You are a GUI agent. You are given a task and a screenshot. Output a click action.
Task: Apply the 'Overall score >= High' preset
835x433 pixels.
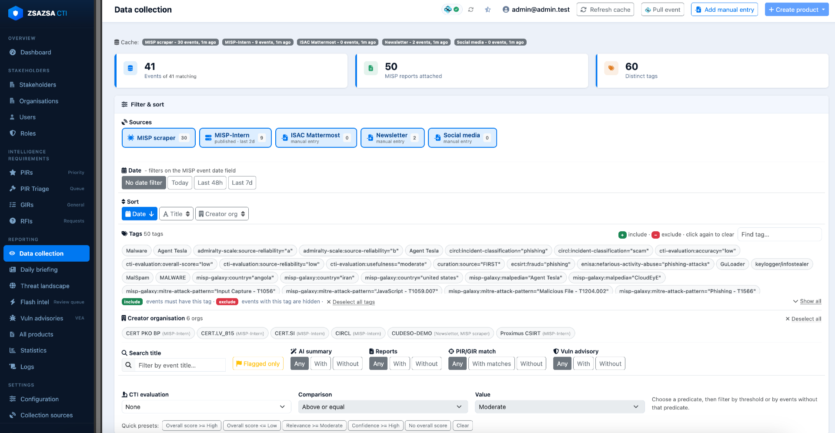coord(191,426)
